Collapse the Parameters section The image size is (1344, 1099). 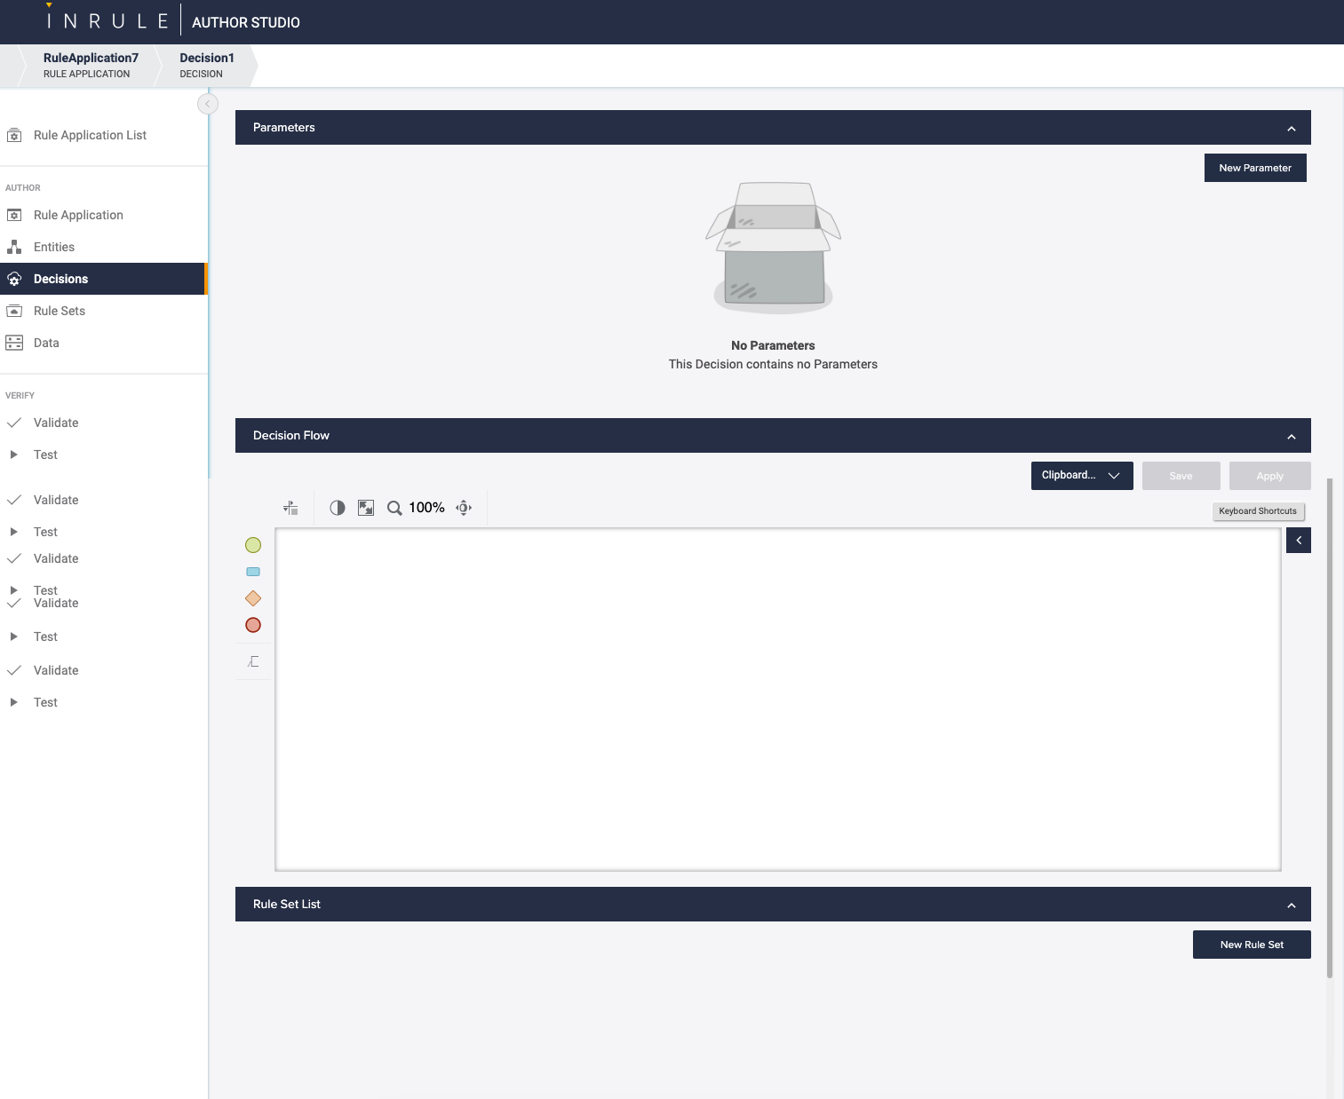tap(1291, 129)
